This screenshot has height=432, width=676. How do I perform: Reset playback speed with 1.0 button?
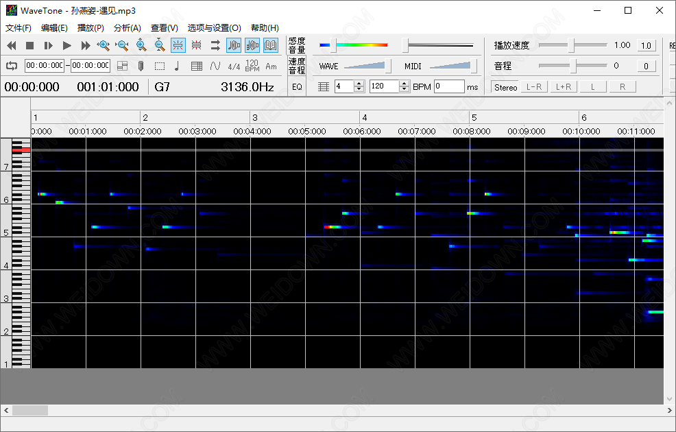pos(647,45)
